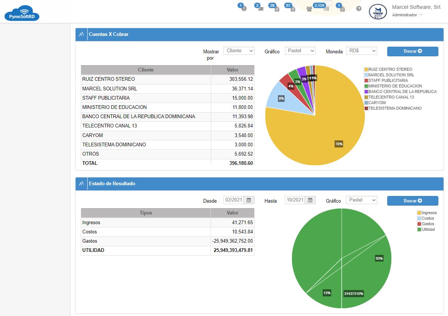Open the Hasta date calendar picker icon
The image size is (448, 316).
(310, 200)
